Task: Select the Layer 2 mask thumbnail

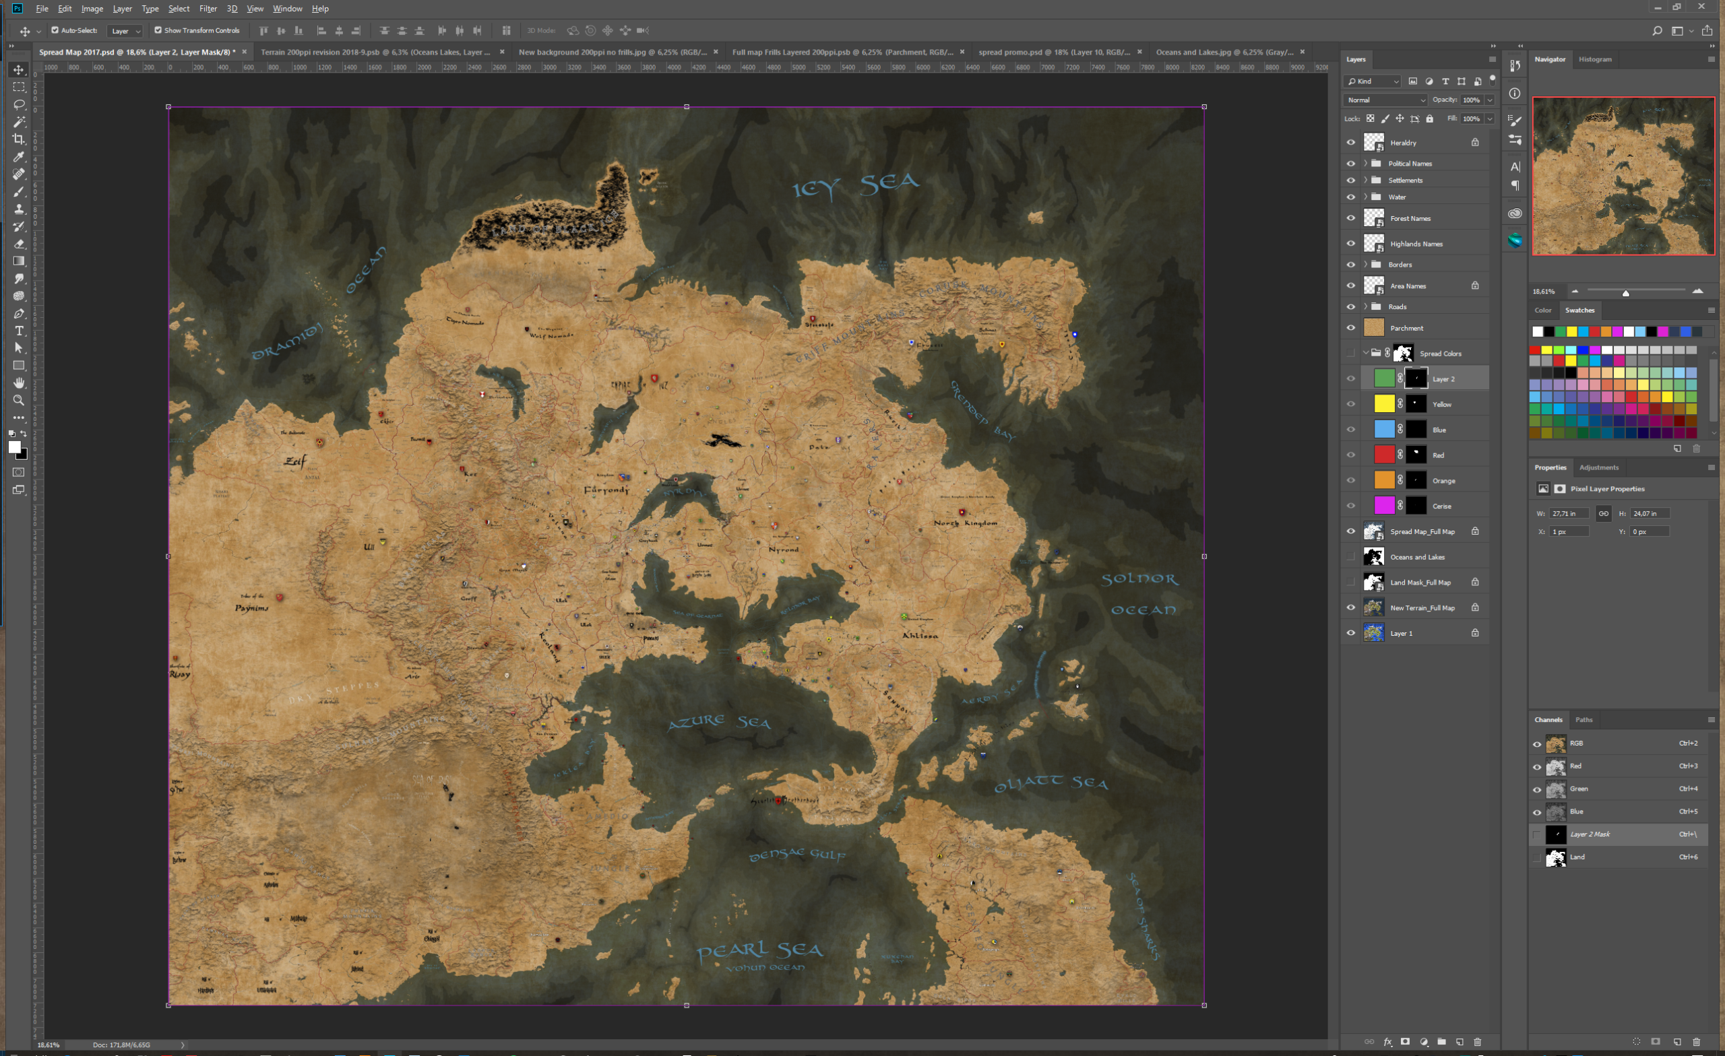Action: coord(1416,378)
